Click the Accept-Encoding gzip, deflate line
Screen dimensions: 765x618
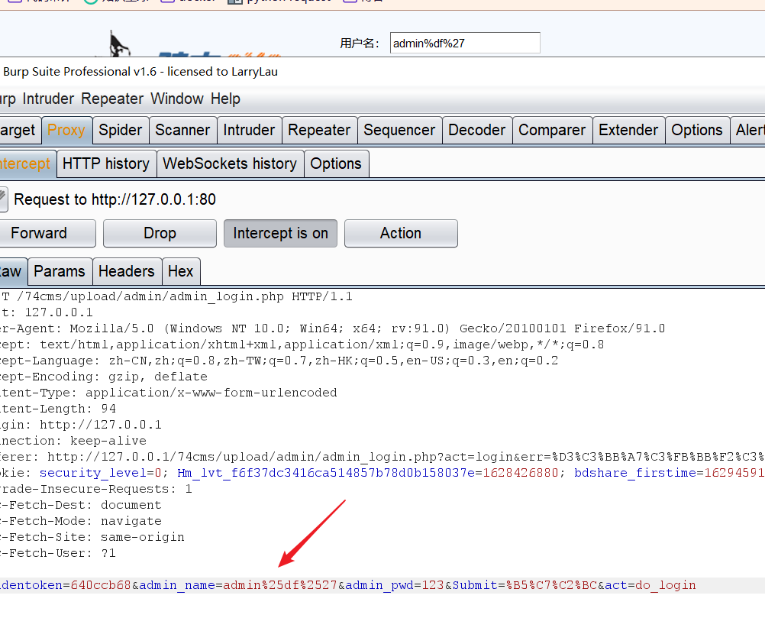[103, 377]
